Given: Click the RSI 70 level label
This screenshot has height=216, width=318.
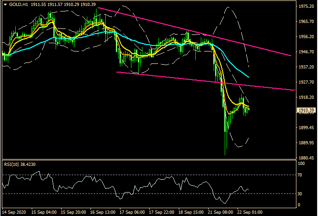Looking at the screenshot, I should [x=301, y=175].
